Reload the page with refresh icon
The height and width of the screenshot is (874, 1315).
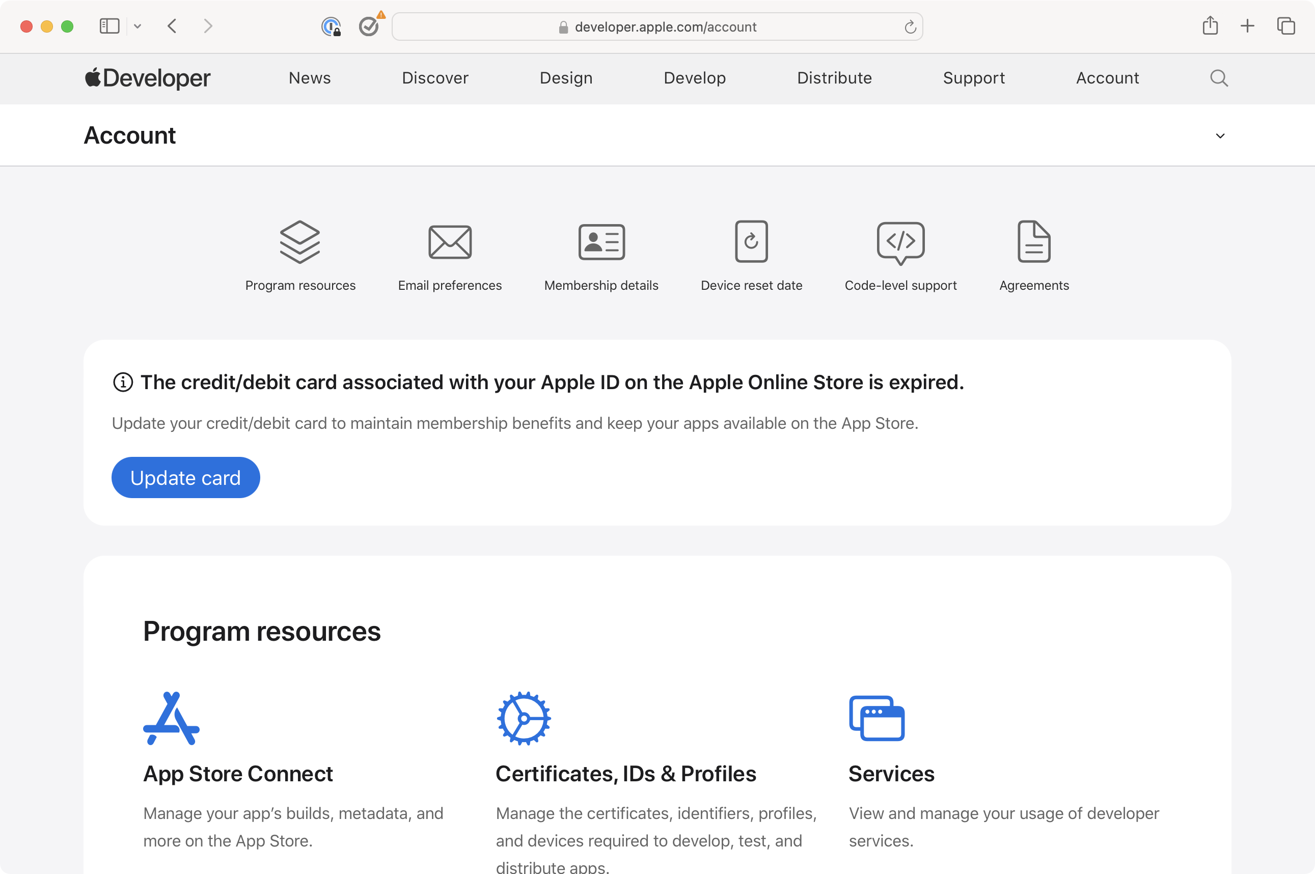pyautogui.click(x=910, y=27)
